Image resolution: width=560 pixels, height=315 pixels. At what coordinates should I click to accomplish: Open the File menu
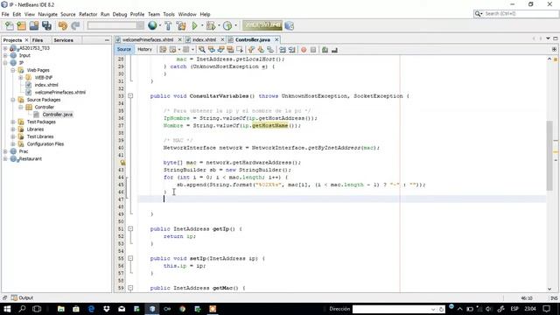[x=5, y=14]
